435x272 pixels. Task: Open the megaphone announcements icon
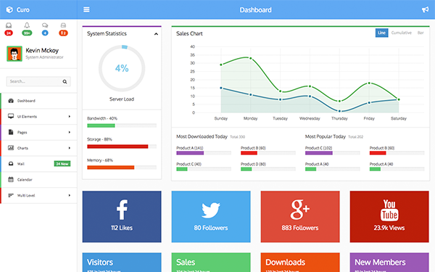pyautogui.click(x=425, y=9)
